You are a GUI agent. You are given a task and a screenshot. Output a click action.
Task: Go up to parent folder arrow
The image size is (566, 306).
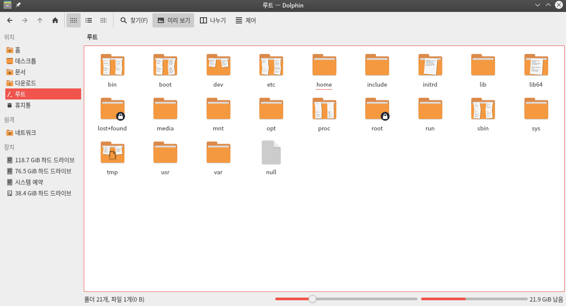click(x=40, y=20)
